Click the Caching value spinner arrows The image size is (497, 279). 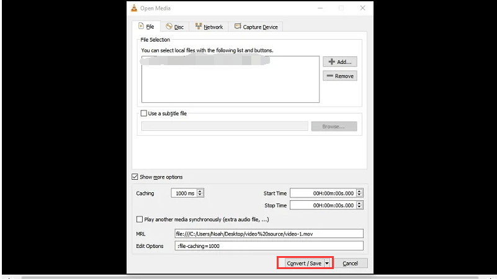click(200, 193)
